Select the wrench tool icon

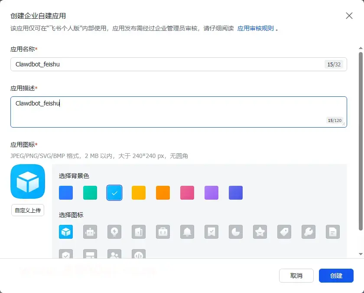(309, 232)
